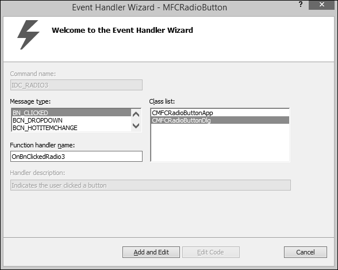Screen dimensions: 338x270
Task: Click the Cancel button
Action: pos(305,252)
